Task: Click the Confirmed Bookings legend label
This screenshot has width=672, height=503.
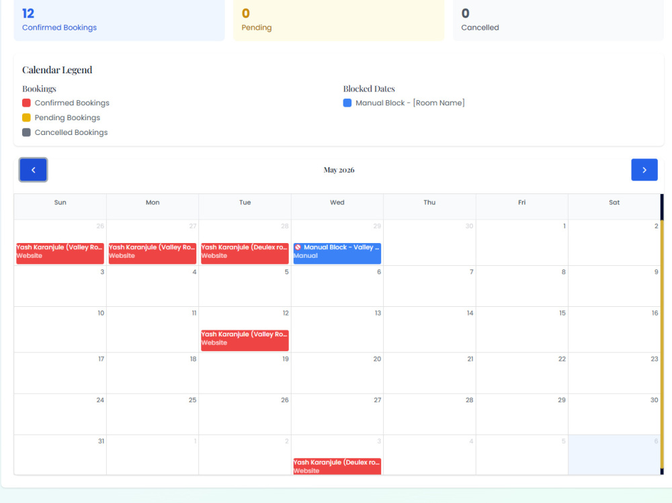Action: click(72, 103)
